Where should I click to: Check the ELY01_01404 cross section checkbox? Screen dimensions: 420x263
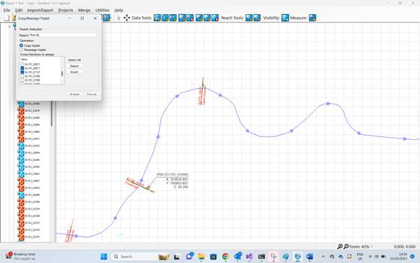(x=22, y=76)
